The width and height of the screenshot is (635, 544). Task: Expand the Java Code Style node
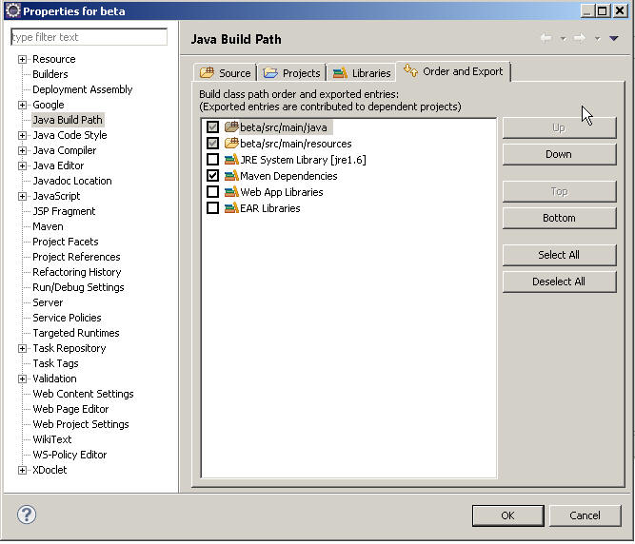tap(22, 135)
